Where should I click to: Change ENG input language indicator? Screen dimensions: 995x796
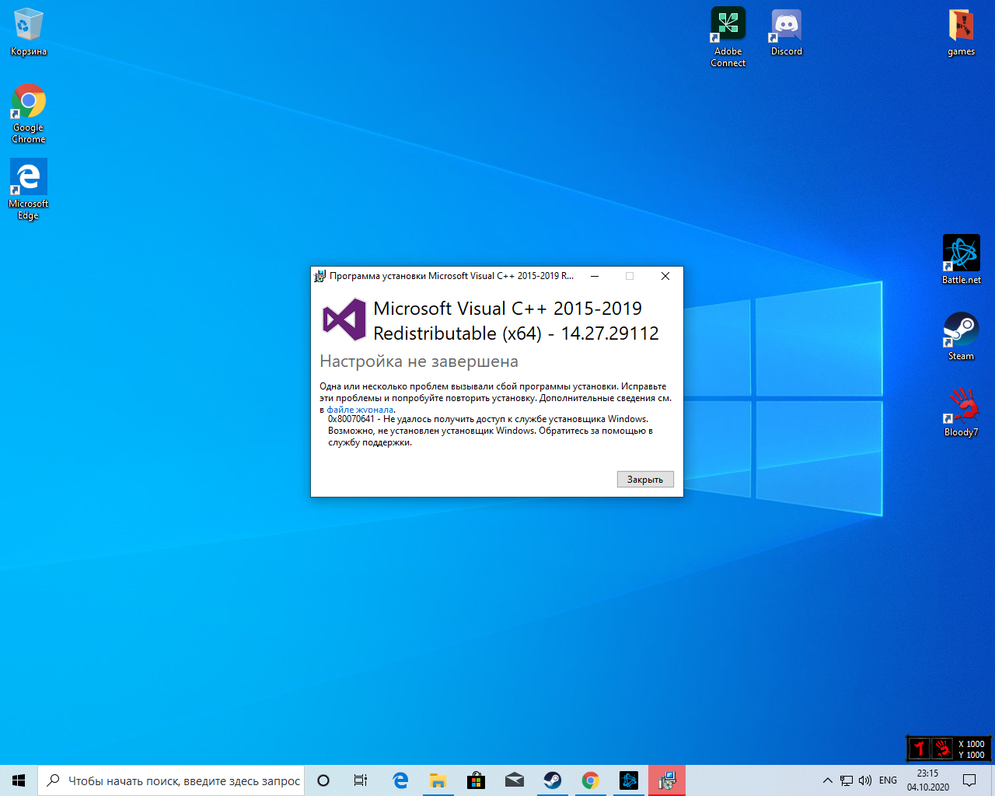[x=889, y=780]
